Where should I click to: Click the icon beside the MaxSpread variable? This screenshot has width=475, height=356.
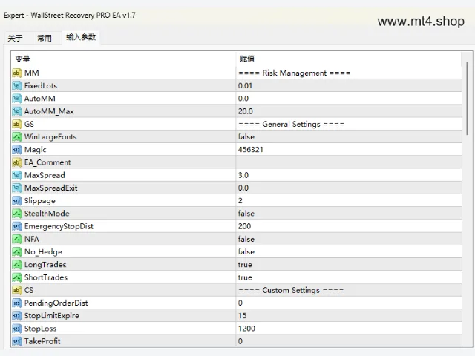17,175
